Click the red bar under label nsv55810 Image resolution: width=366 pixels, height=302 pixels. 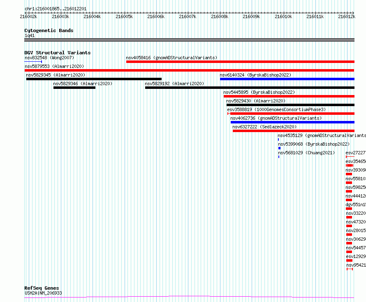pos(349,183)
